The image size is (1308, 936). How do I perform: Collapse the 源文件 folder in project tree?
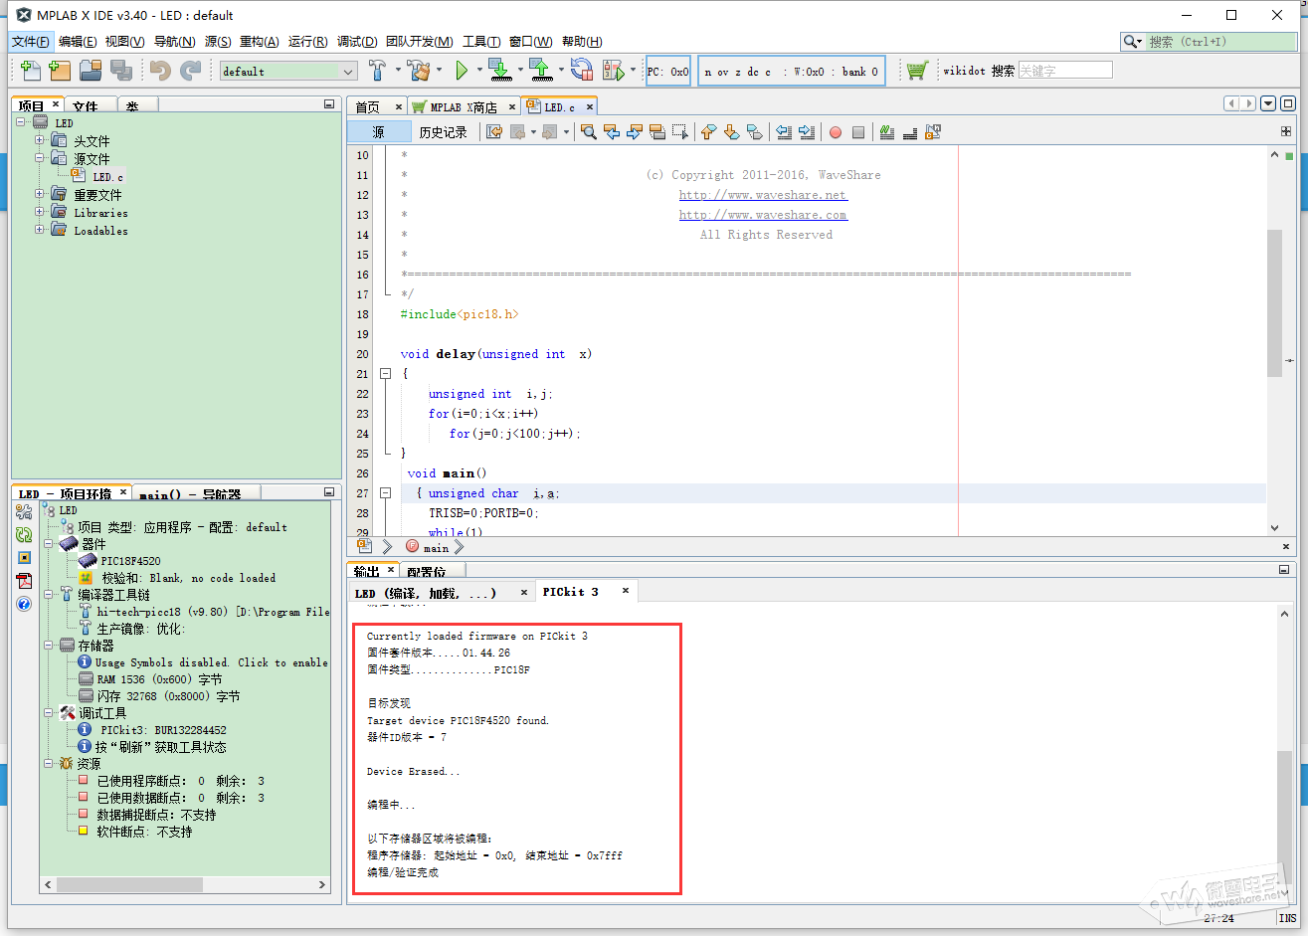[40, 158]
